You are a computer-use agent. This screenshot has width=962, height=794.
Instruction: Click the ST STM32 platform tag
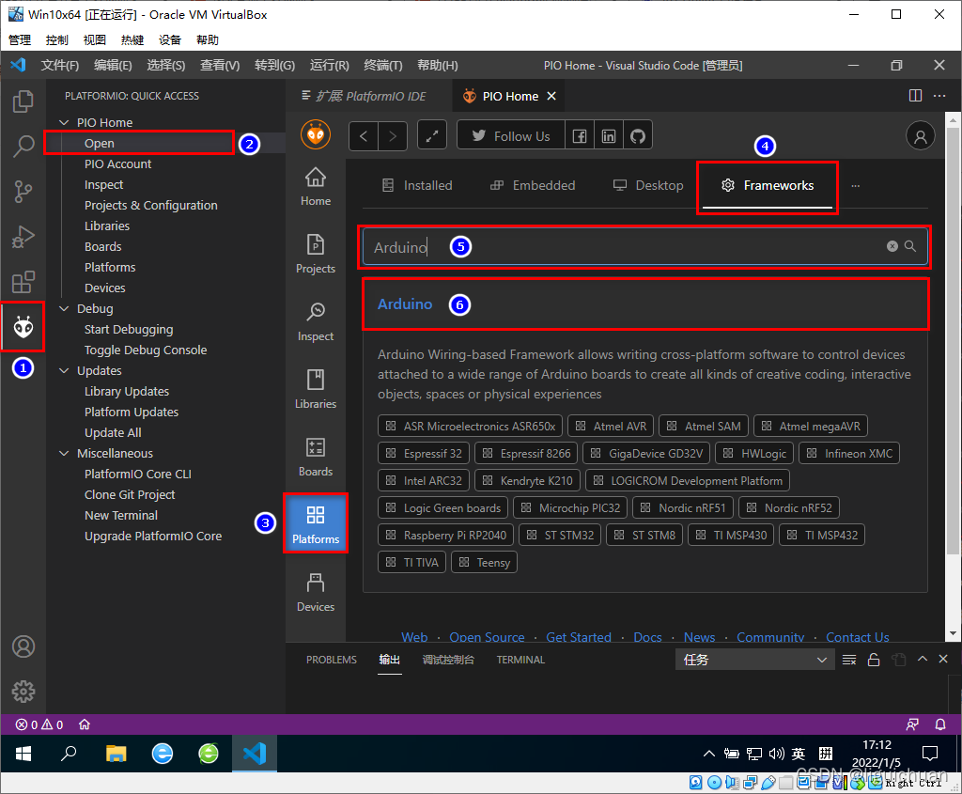pyautogui.click(x=560, y=535)
